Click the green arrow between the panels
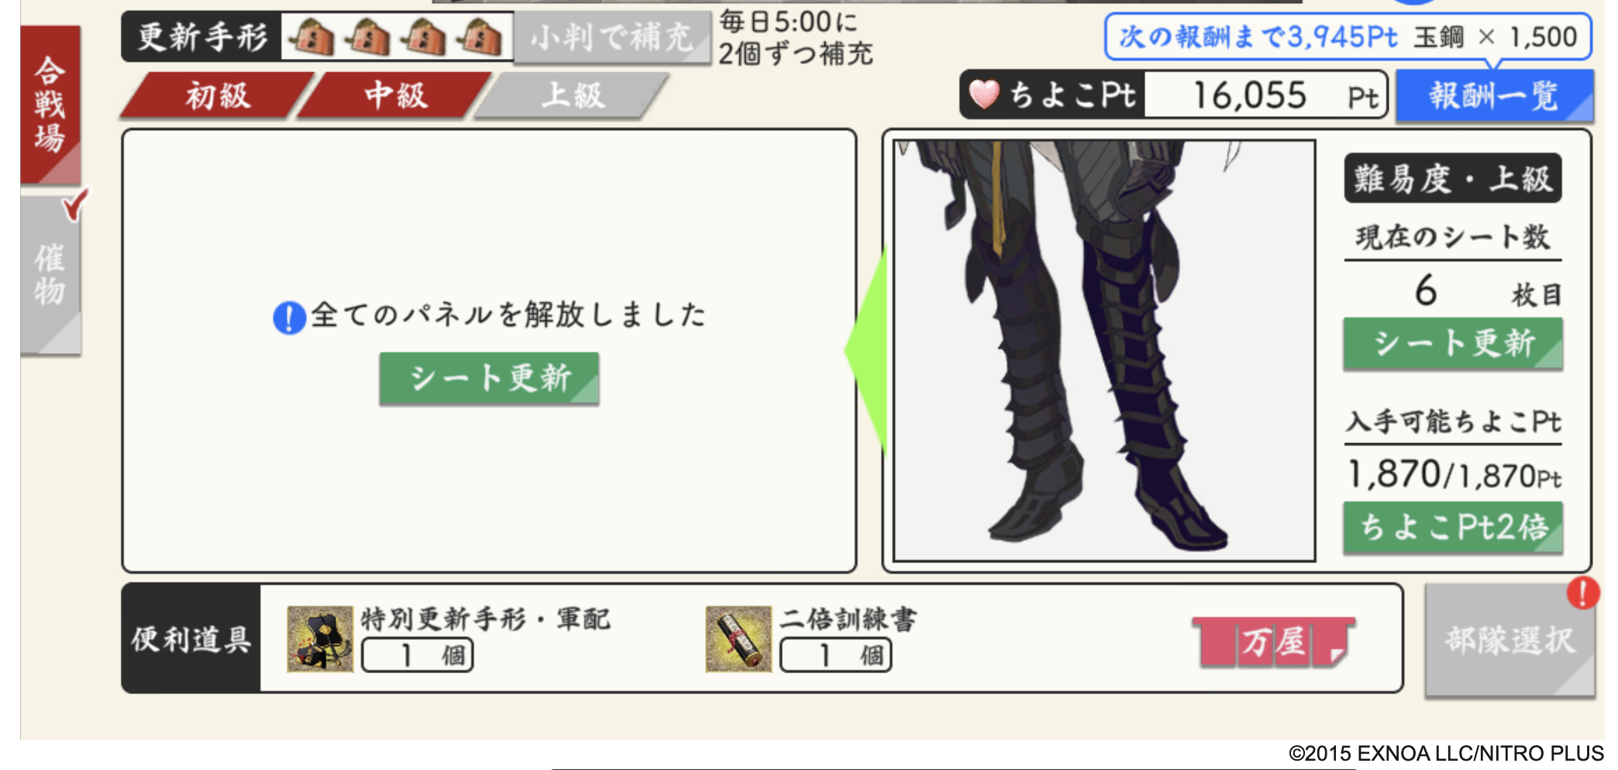1618x770 pixels. coord(866,350)
